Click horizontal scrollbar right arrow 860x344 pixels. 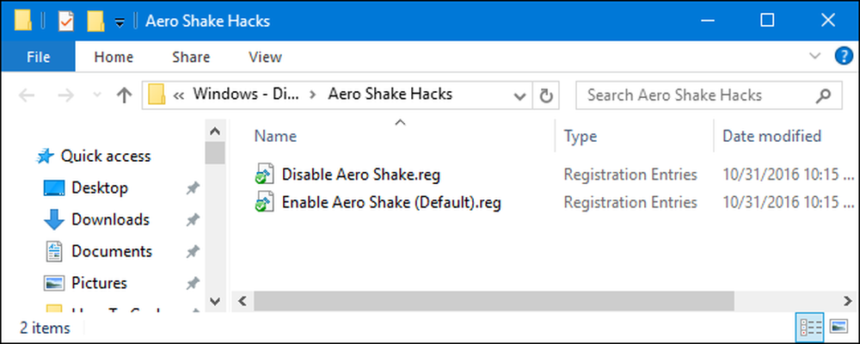(x=849, y=301)
